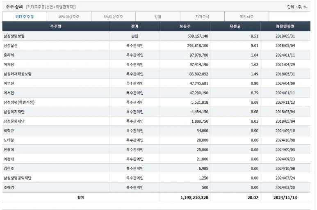
Task: Select shareholder name 삼성화재해상보험
Action: [x=17, y=74]
